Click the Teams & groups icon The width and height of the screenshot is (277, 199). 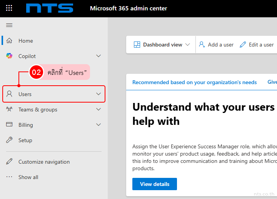10,109
